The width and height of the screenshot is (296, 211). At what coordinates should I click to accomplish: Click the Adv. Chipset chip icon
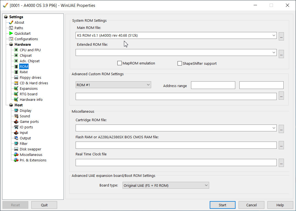pyautogui.click(x=16, y=61)
